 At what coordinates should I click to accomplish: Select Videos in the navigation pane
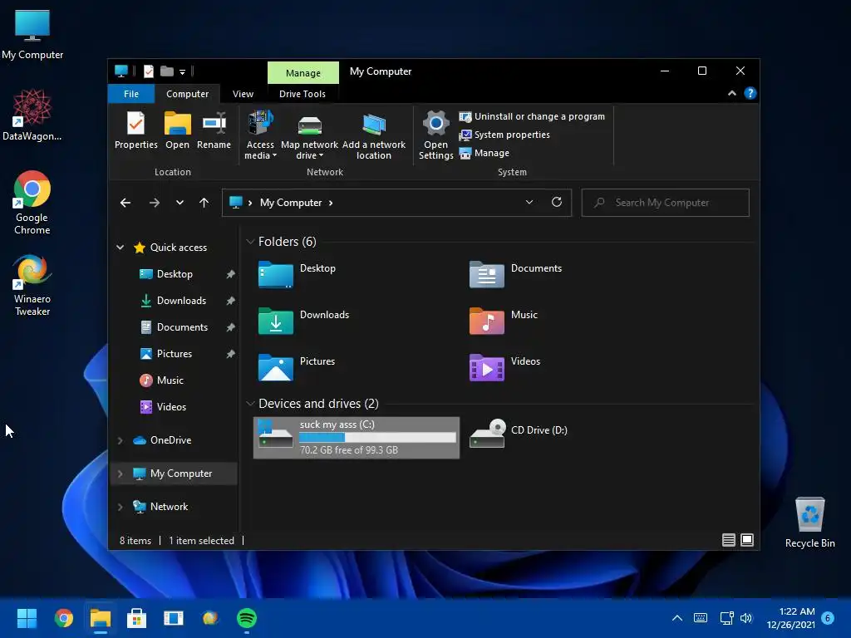pos(171,407)
